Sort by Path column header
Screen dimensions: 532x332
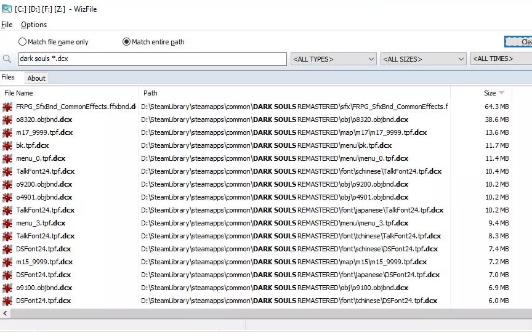click(150, 93)
